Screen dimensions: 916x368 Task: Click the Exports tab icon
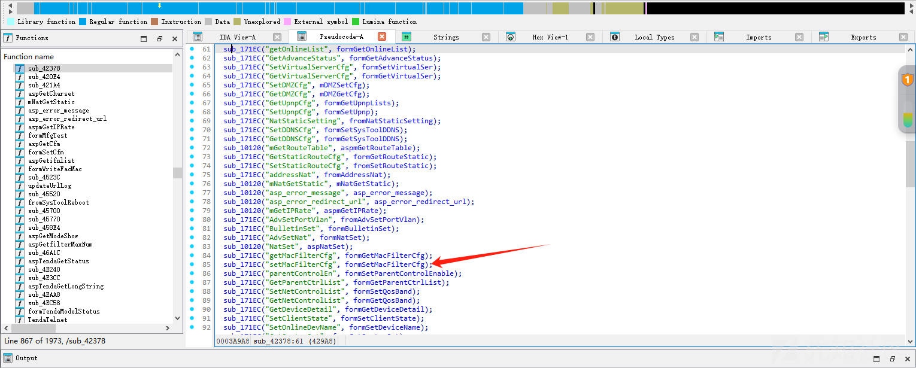point(824,37)
